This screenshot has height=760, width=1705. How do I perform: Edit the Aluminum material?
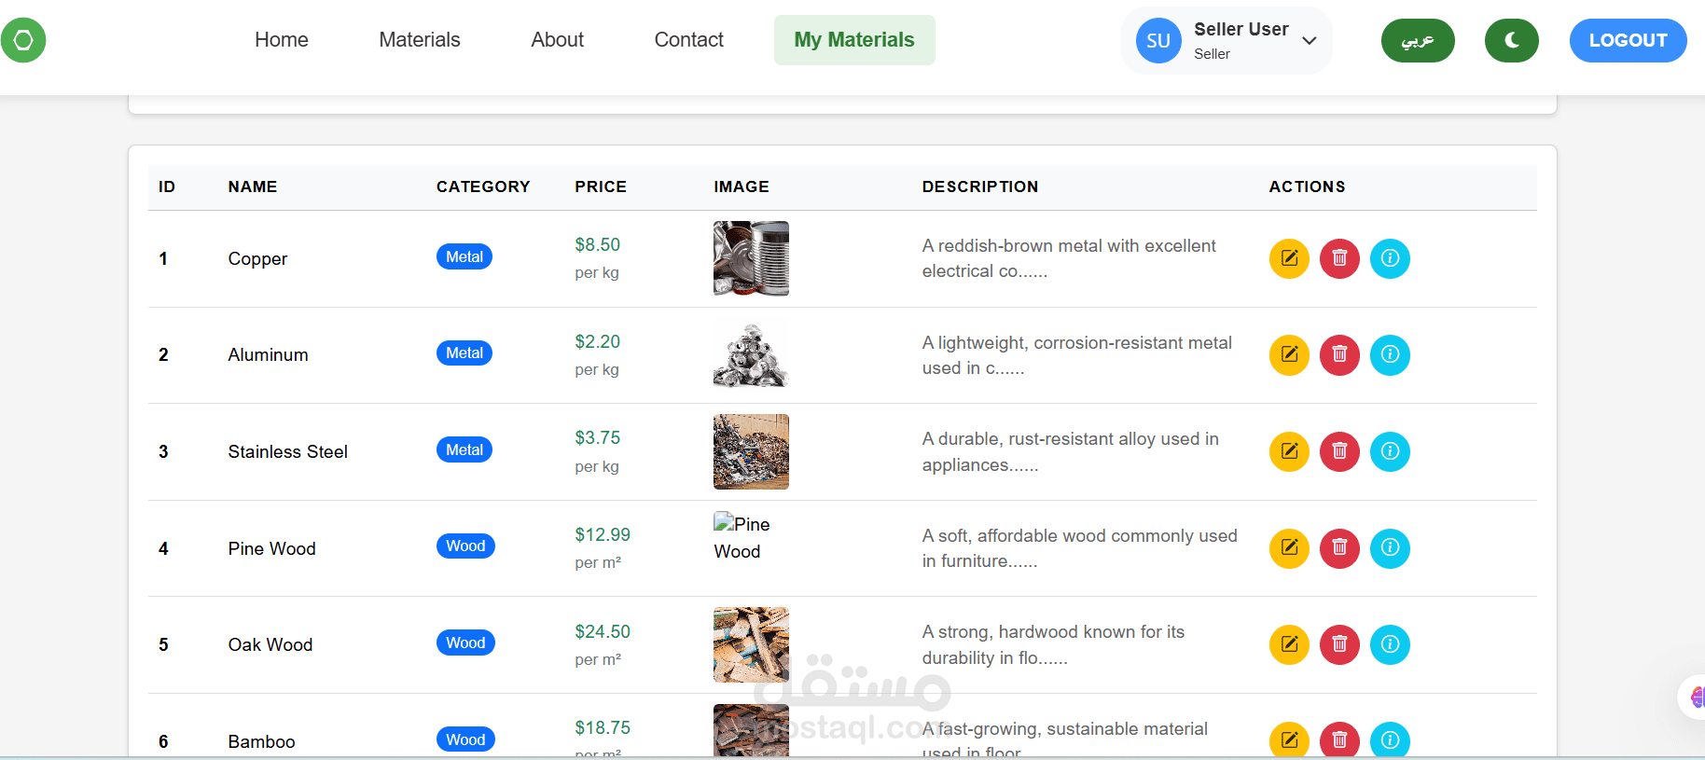click(1289, 354)
